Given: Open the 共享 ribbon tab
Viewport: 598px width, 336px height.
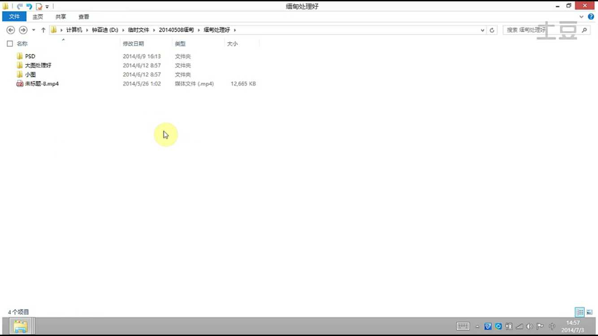Looking at the screenshot, I should [61, 17].
